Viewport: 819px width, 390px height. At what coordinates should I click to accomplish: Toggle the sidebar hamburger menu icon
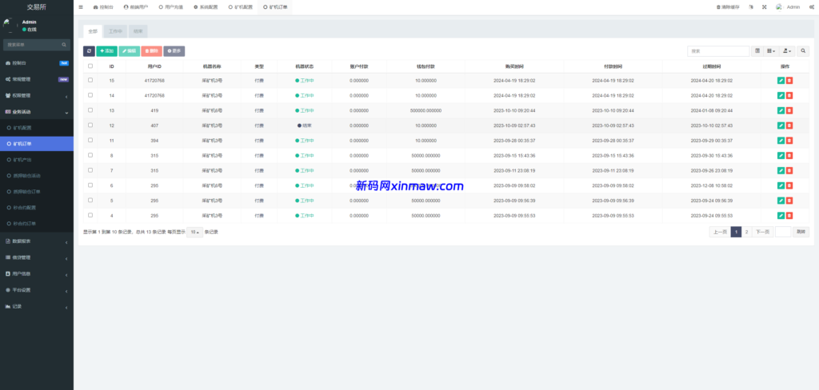coord(81,7)
